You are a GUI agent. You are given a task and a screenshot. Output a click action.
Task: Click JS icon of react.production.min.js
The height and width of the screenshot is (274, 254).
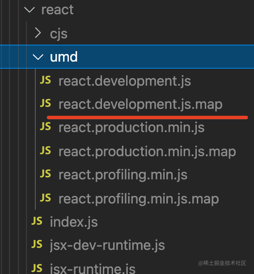[x=45, y=126]
